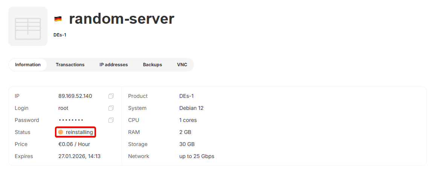Go to the Backups tab
This screenshot has height=181, width=437.
coord(152,65)
